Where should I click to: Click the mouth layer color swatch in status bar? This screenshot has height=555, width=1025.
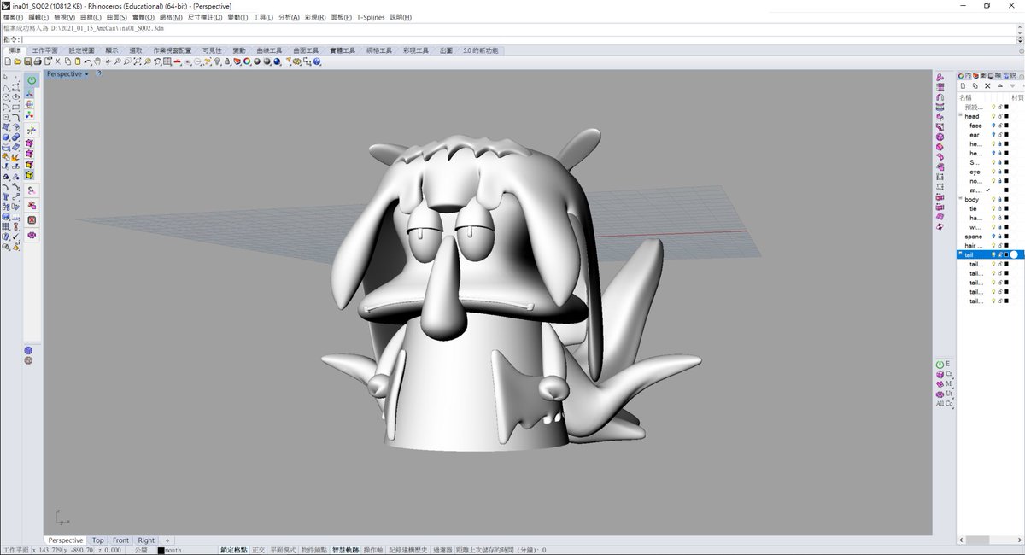pyautogui.click(x=161, y=551)
